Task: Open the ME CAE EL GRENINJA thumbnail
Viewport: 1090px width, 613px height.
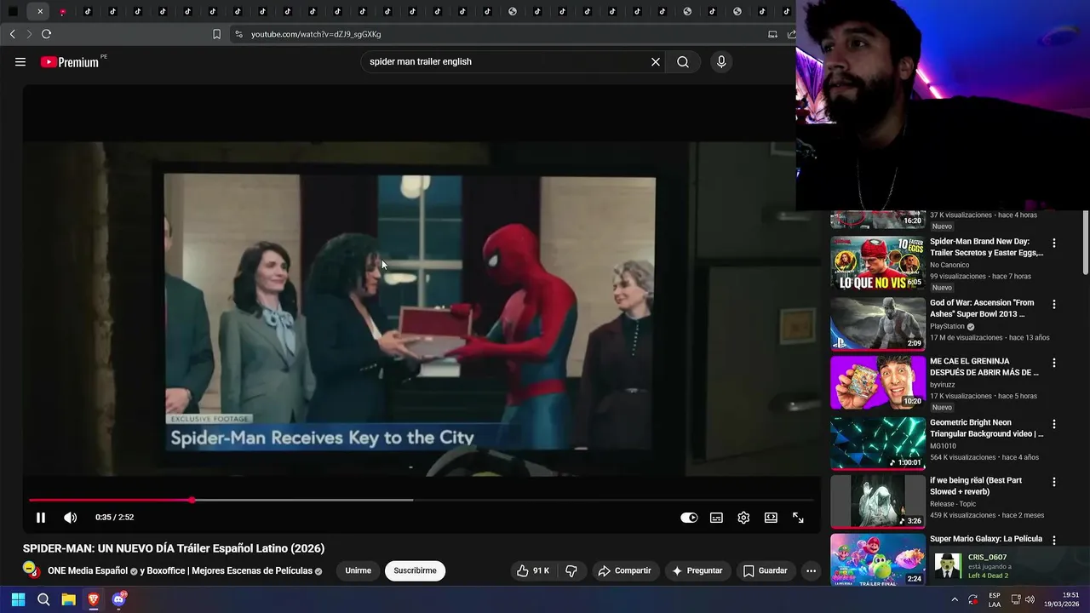Action: [878, 382]
